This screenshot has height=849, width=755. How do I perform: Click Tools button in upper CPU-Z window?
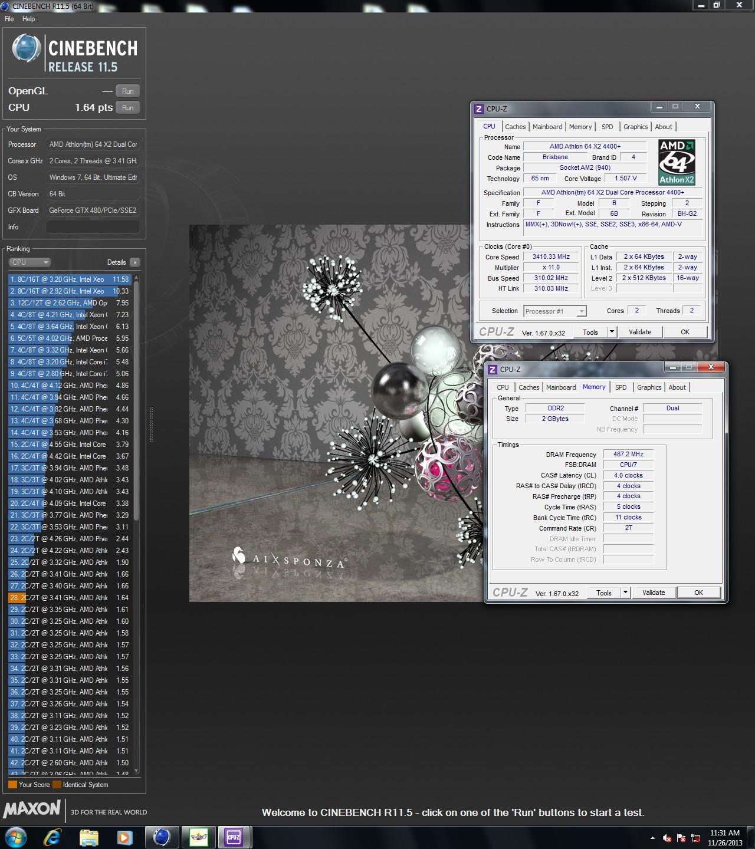(x=590, y=333)
